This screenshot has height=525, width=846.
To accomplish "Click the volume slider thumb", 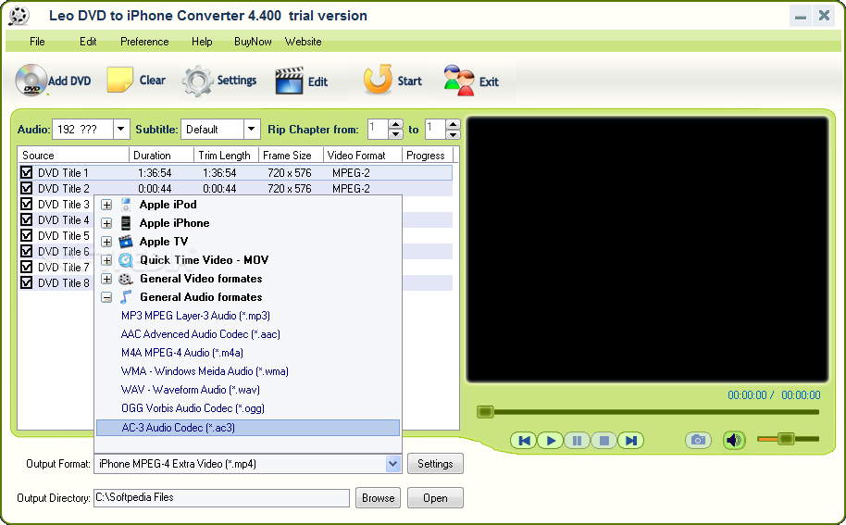I will point(786,439).
